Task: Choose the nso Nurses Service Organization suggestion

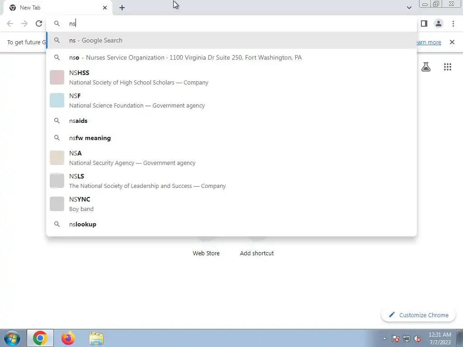Action: click(231, 57)
